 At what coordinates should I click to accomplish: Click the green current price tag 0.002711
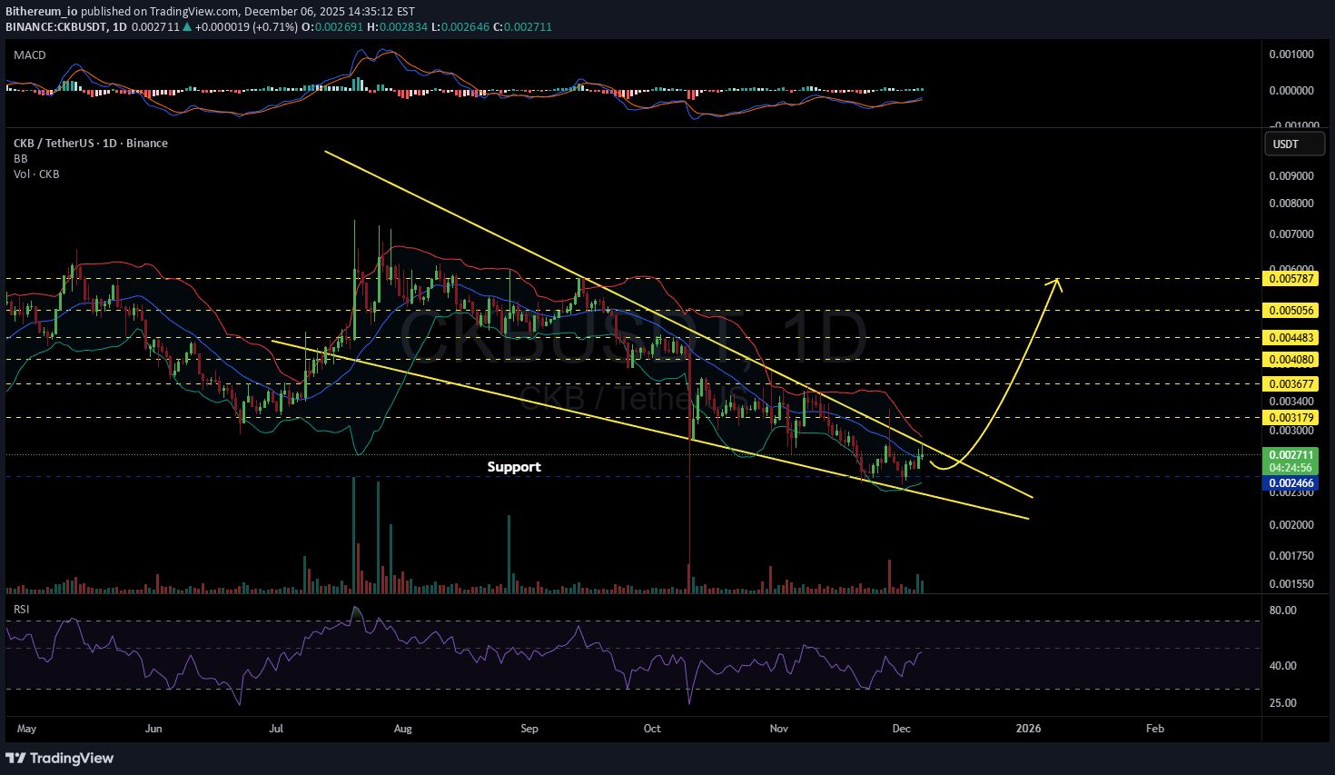point(1290,455)
